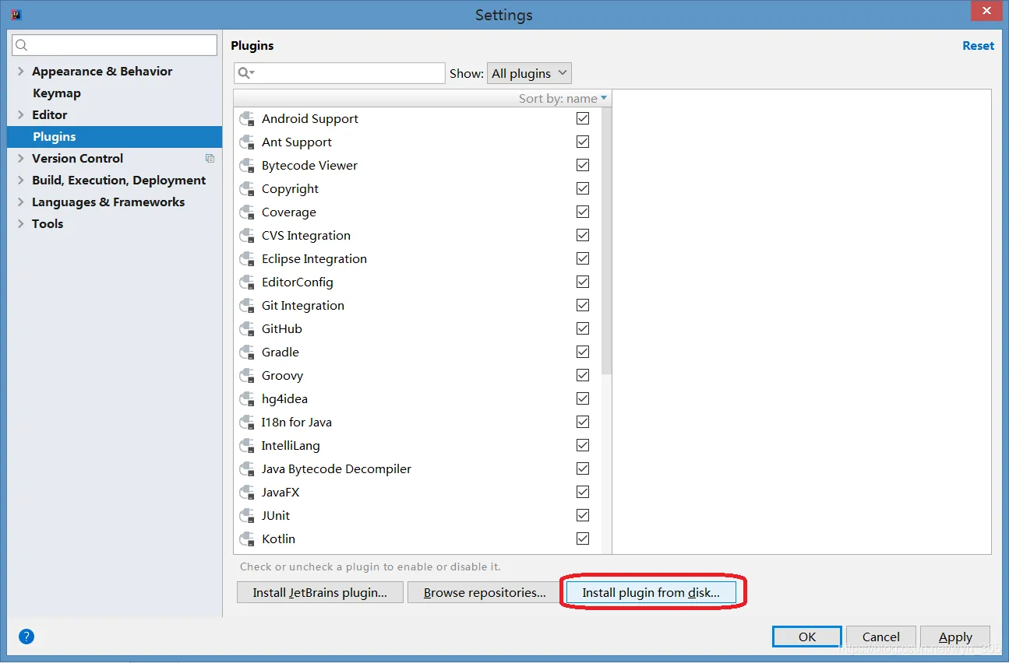Click the Groovy plugin icon
Viewport: 1009px width, 663px height.
248,376
